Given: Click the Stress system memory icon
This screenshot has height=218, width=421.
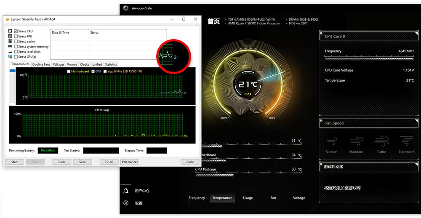Looking at the screenshot, I should coord(10,46).
